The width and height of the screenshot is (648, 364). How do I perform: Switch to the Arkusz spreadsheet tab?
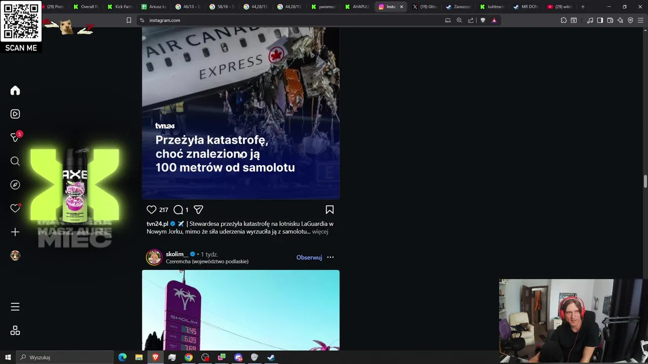click(x=154, y=7)
